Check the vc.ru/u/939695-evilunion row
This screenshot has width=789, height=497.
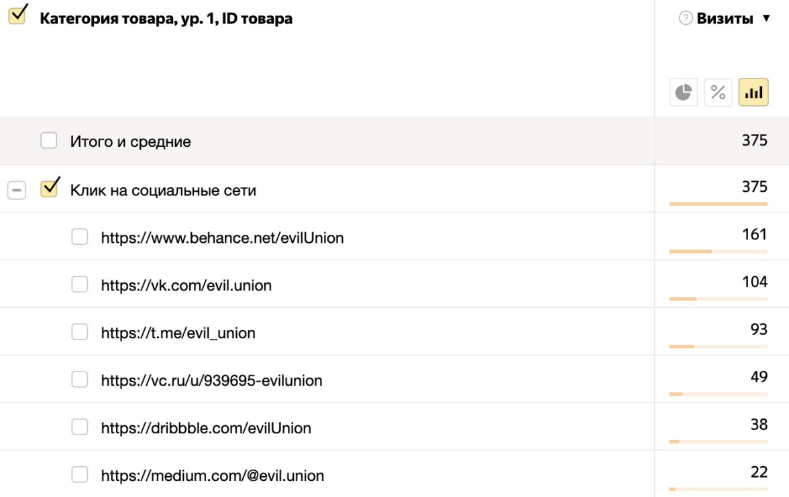click(x=80, y=380)
